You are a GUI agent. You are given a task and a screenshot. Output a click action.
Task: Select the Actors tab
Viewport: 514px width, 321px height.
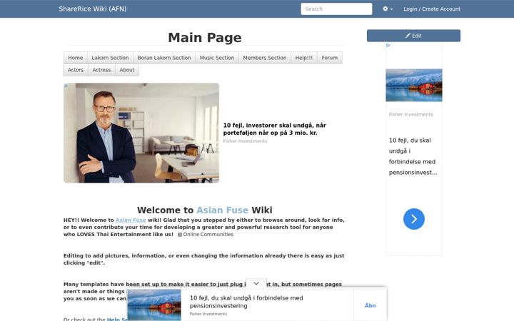click(x=76, y=70)
